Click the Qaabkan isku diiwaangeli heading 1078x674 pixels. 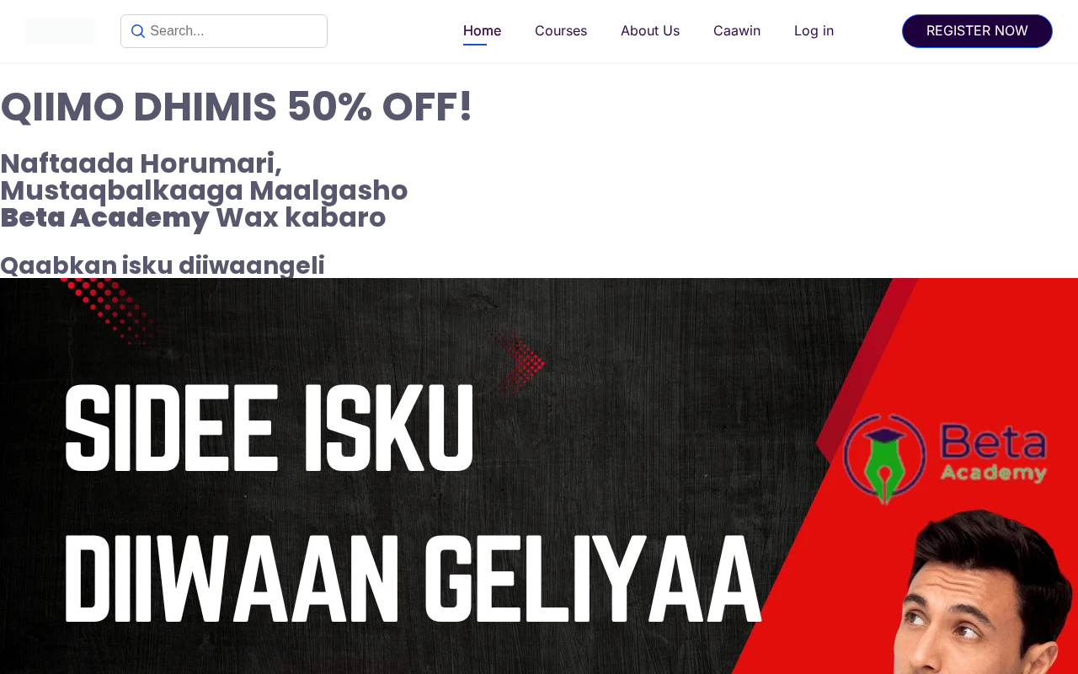(x=163, y=265)
